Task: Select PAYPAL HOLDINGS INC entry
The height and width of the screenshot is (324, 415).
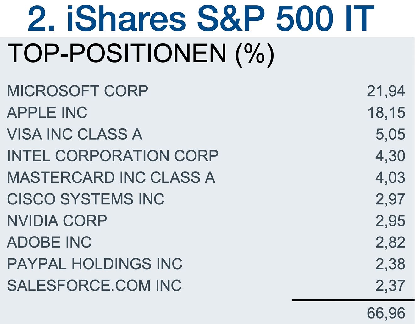Action: [95, 264]
